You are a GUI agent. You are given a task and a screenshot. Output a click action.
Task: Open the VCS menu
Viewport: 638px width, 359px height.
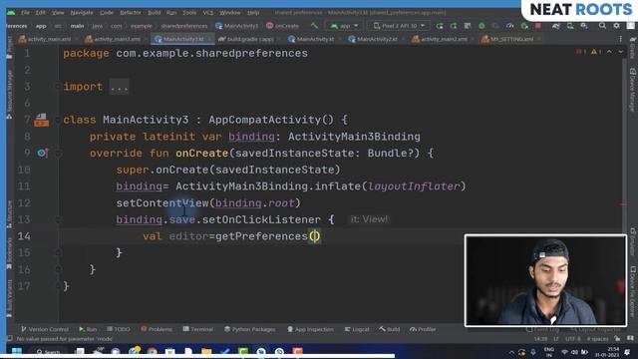207,13
